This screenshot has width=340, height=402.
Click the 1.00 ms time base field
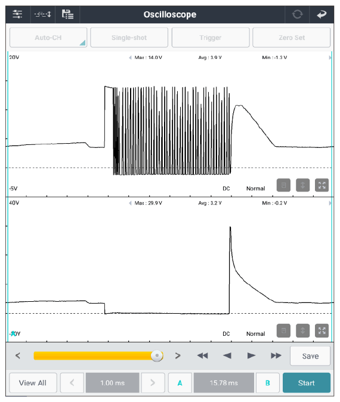click(113, 383)
